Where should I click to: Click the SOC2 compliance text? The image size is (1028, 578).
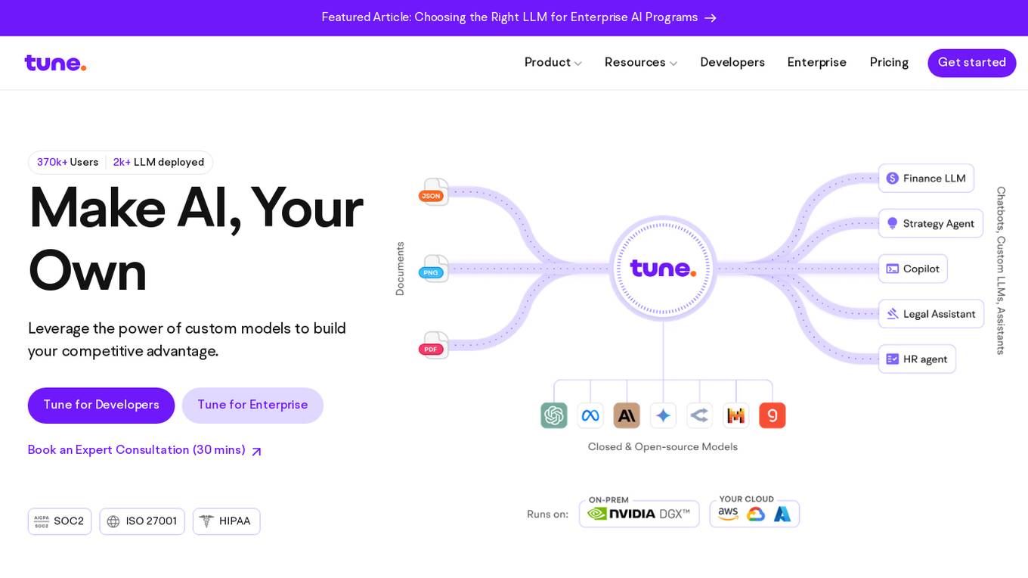click(69, 521)
